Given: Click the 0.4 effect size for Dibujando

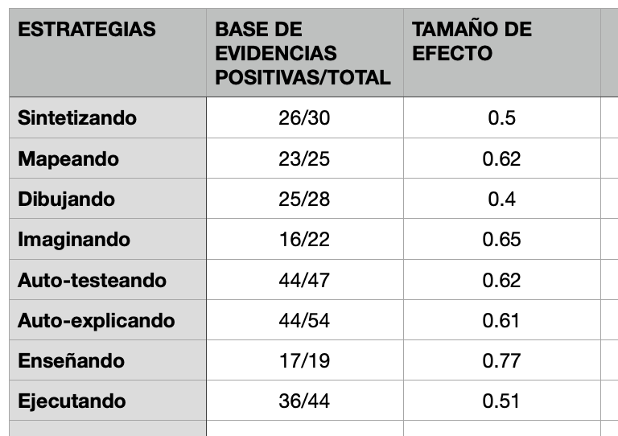Looking at the screenshot, I should tap(501, 199).
